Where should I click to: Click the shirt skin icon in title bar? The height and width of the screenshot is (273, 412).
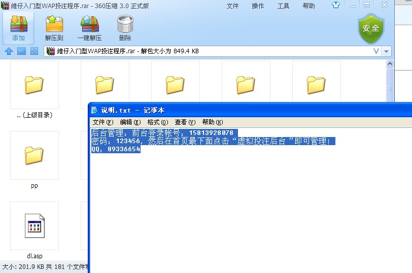point(336,5)
